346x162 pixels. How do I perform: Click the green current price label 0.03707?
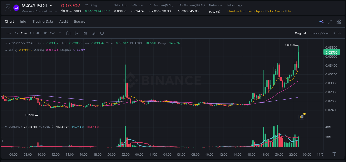331,52
